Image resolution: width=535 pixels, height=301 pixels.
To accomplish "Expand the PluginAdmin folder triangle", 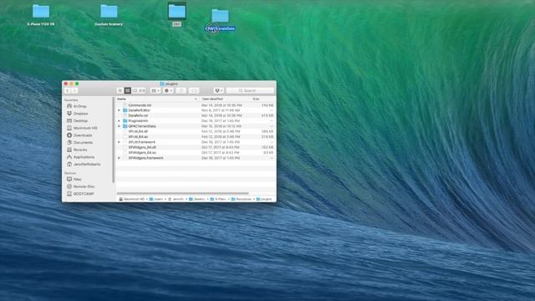I will [119, 120].
